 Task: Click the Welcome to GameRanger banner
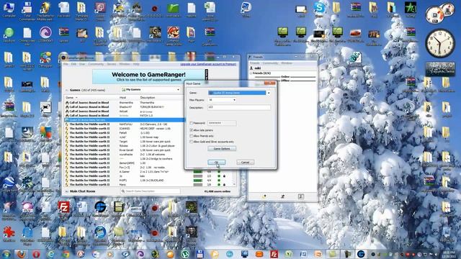click(148, 77)
